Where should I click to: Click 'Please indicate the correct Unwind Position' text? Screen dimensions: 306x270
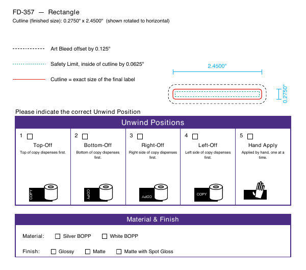(78, 112)
